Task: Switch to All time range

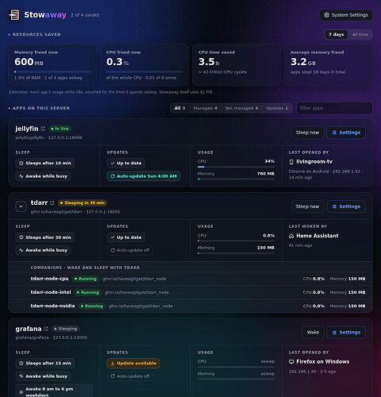Action: point(360,34)
